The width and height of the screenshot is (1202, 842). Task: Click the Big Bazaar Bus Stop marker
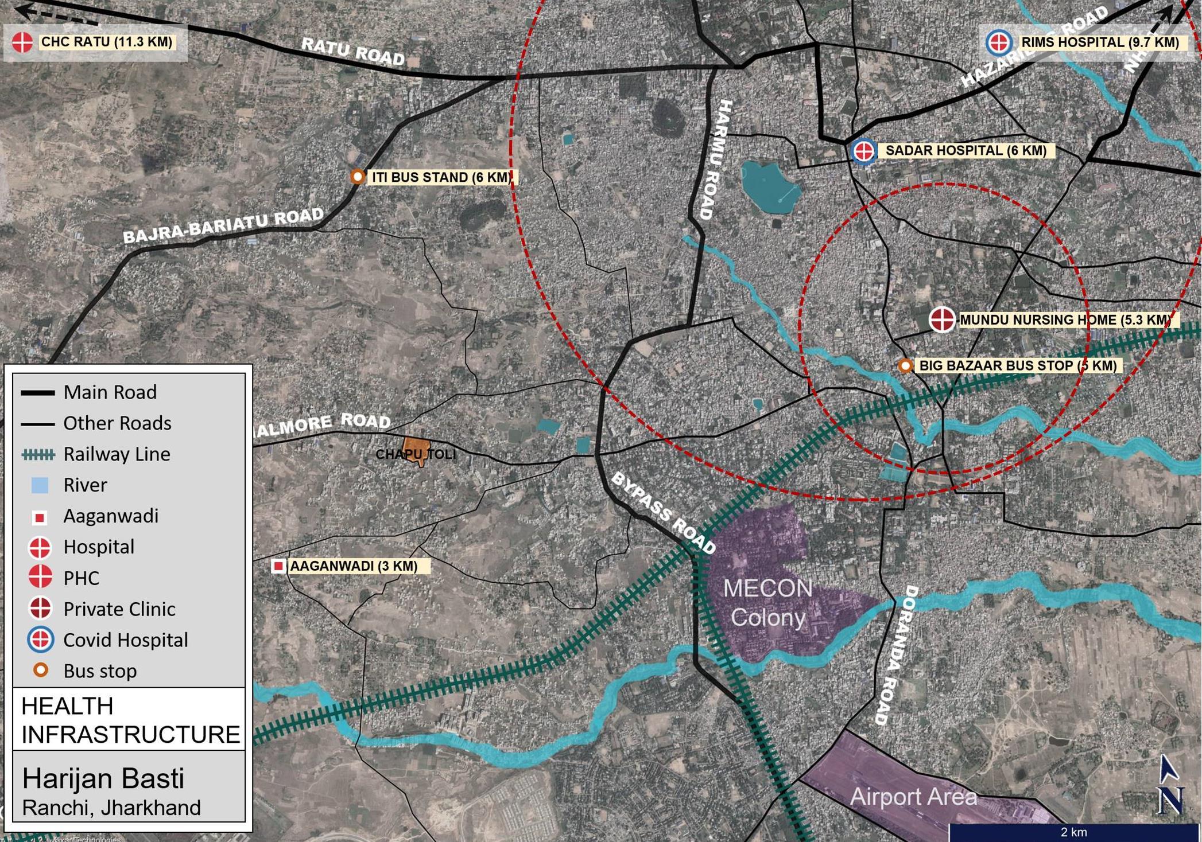point(905,365)
